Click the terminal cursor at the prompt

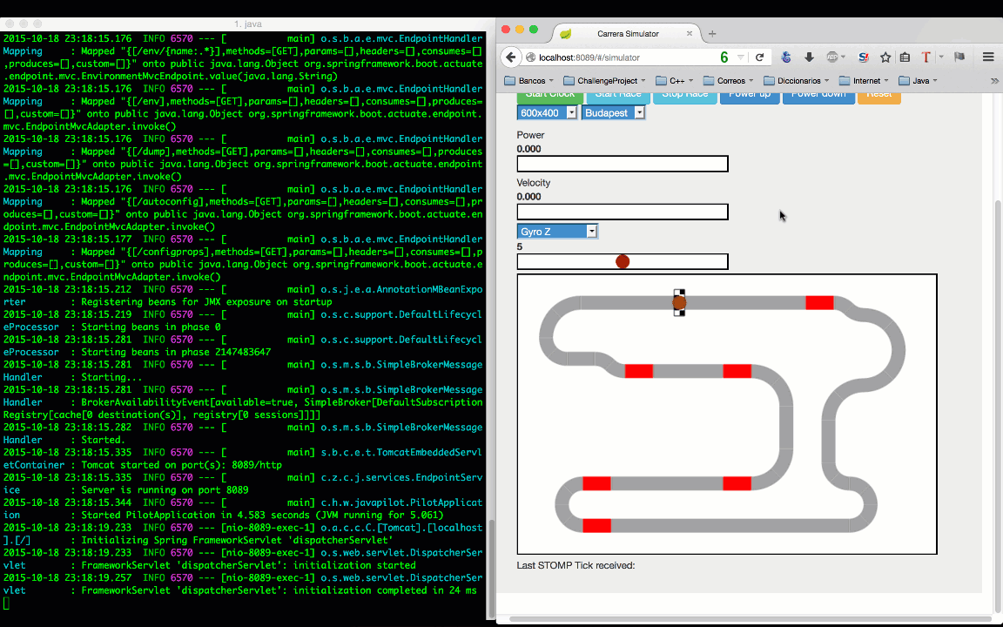pyautogui.click(x=6, y=603)
